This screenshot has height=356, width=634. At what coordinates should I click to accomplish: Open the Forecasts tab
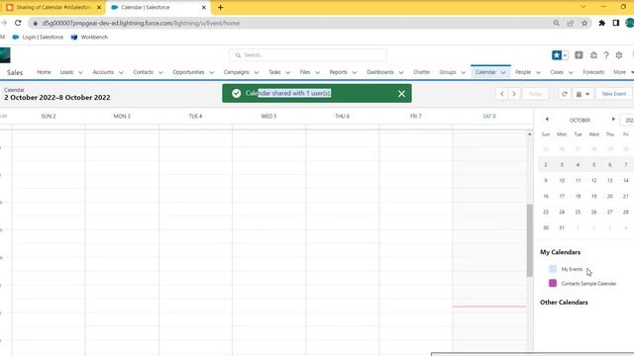click(x=593, y=72)
